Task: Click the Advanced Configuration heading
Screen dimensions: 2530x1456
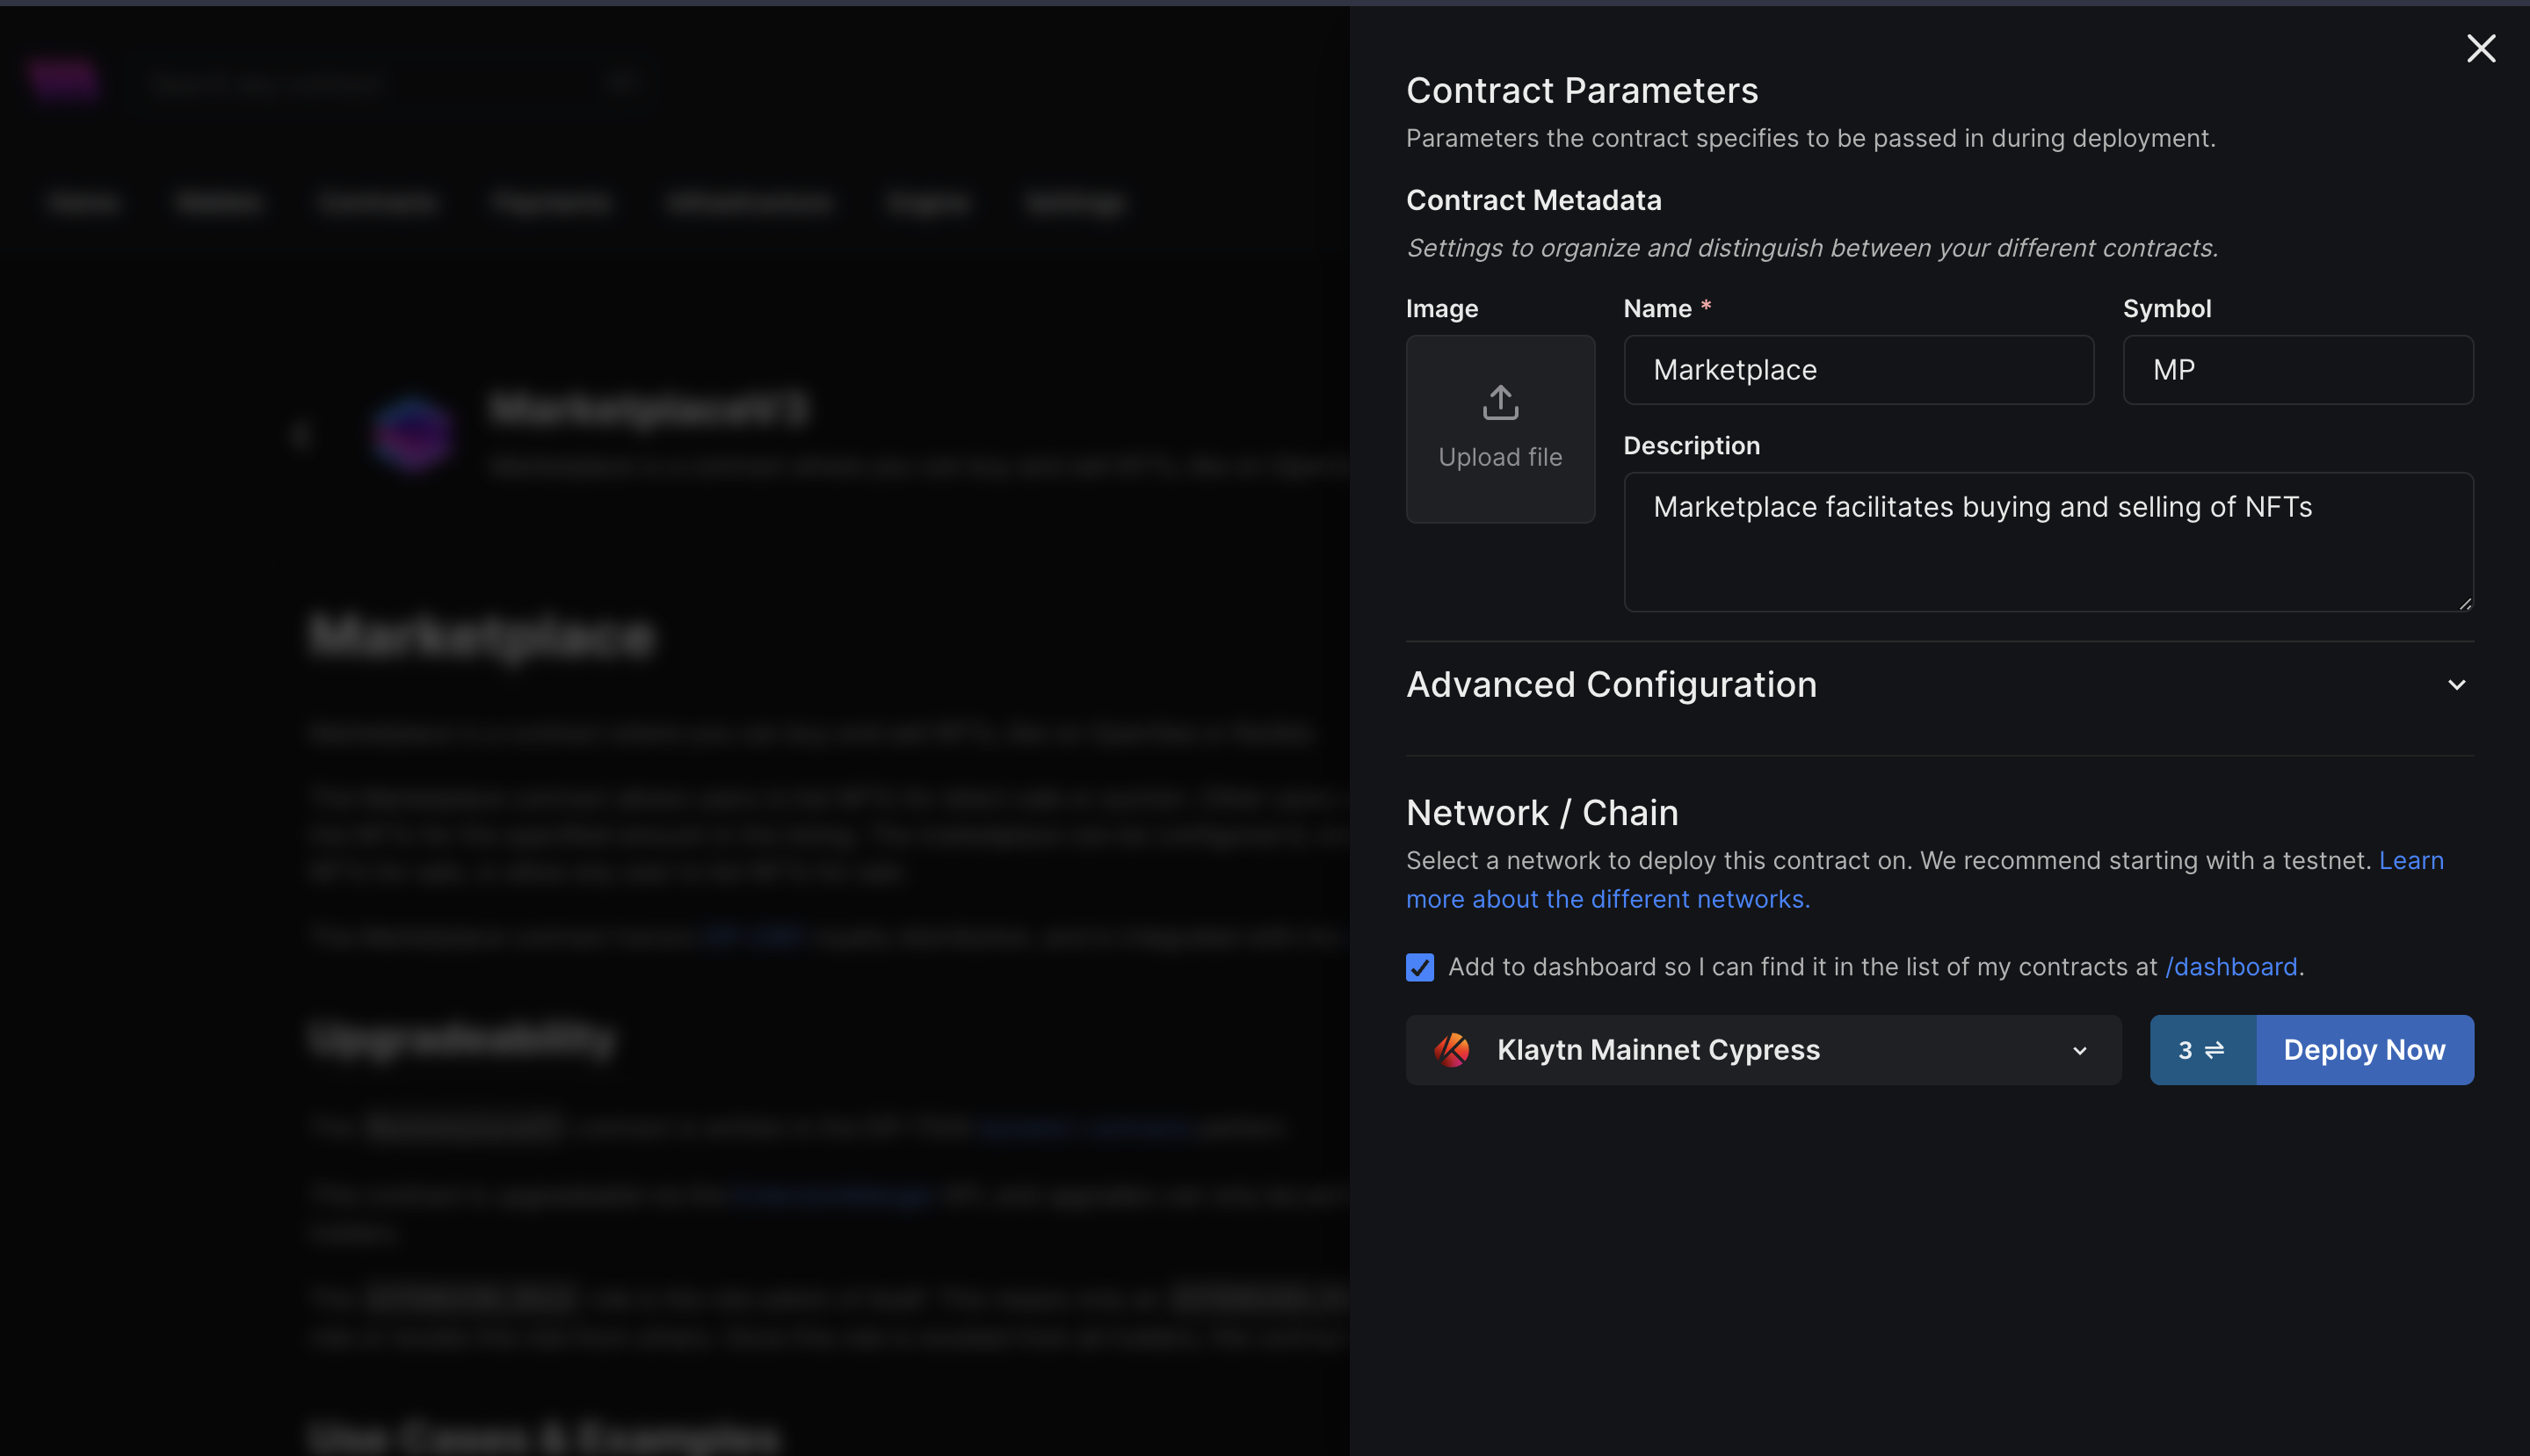Action: 1611,685
